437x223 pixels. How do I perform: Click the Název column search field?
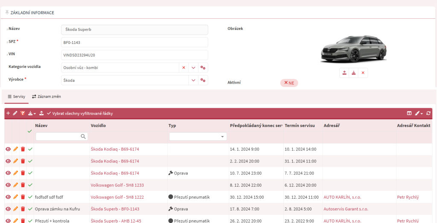(58, 136)
